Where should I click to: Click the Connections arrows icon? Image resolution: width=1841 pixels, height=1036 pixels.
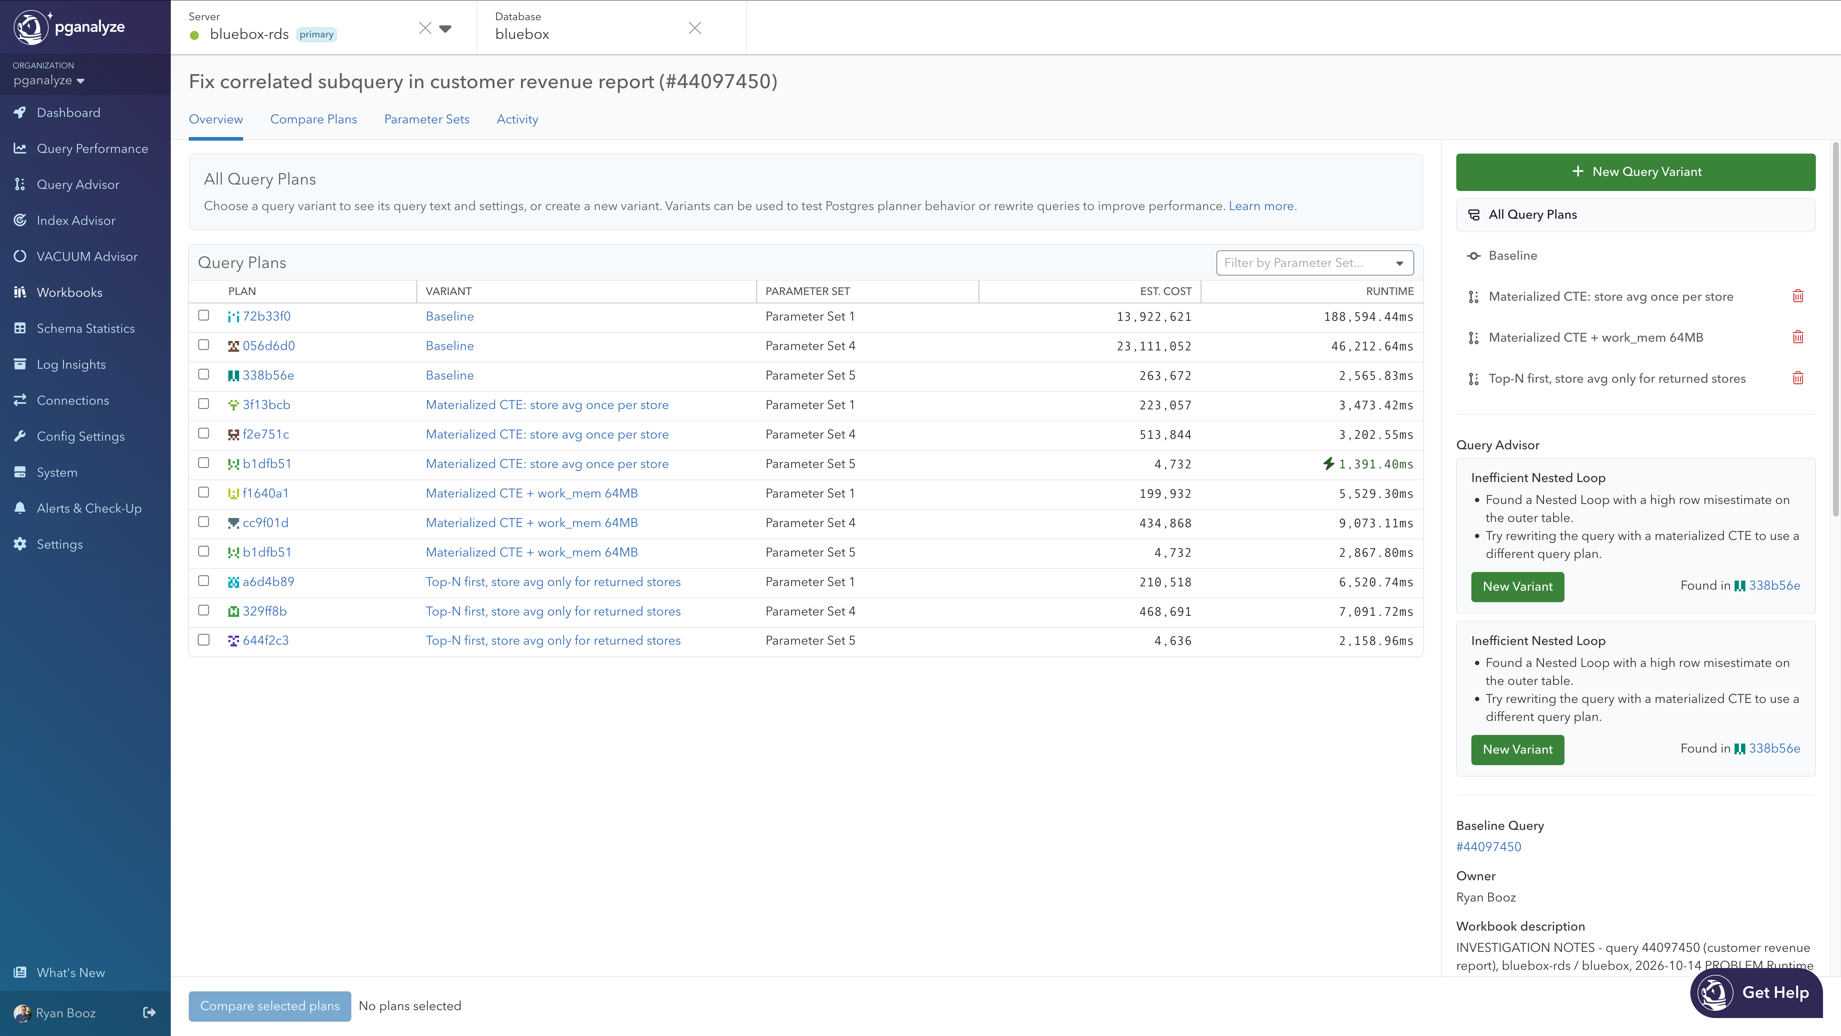click(x=20, y=400)
